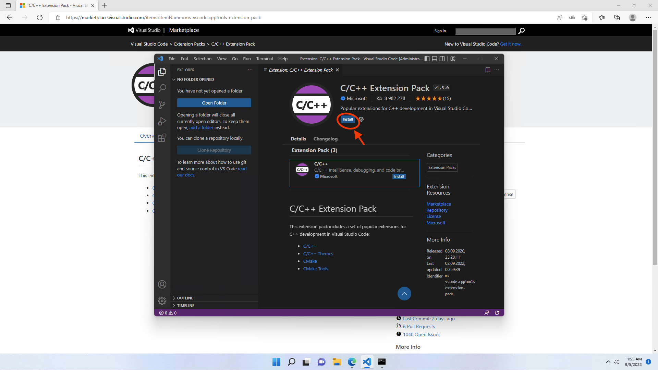Expand the Outline section
Screen dimensions: 658x370
click(185, 298)
